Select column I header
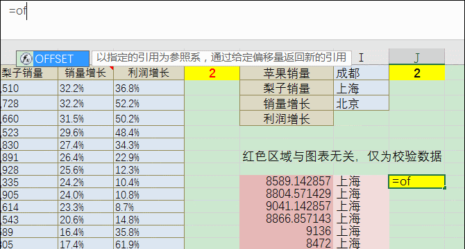465x249 pixels. [361, 57]
